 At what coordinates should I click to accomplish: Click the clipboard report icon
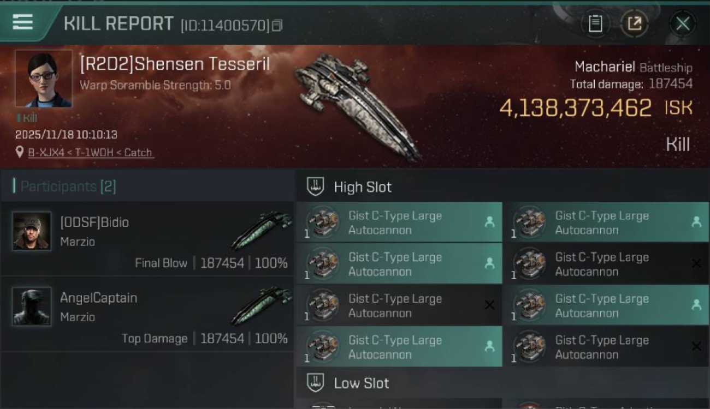point(595,23)
